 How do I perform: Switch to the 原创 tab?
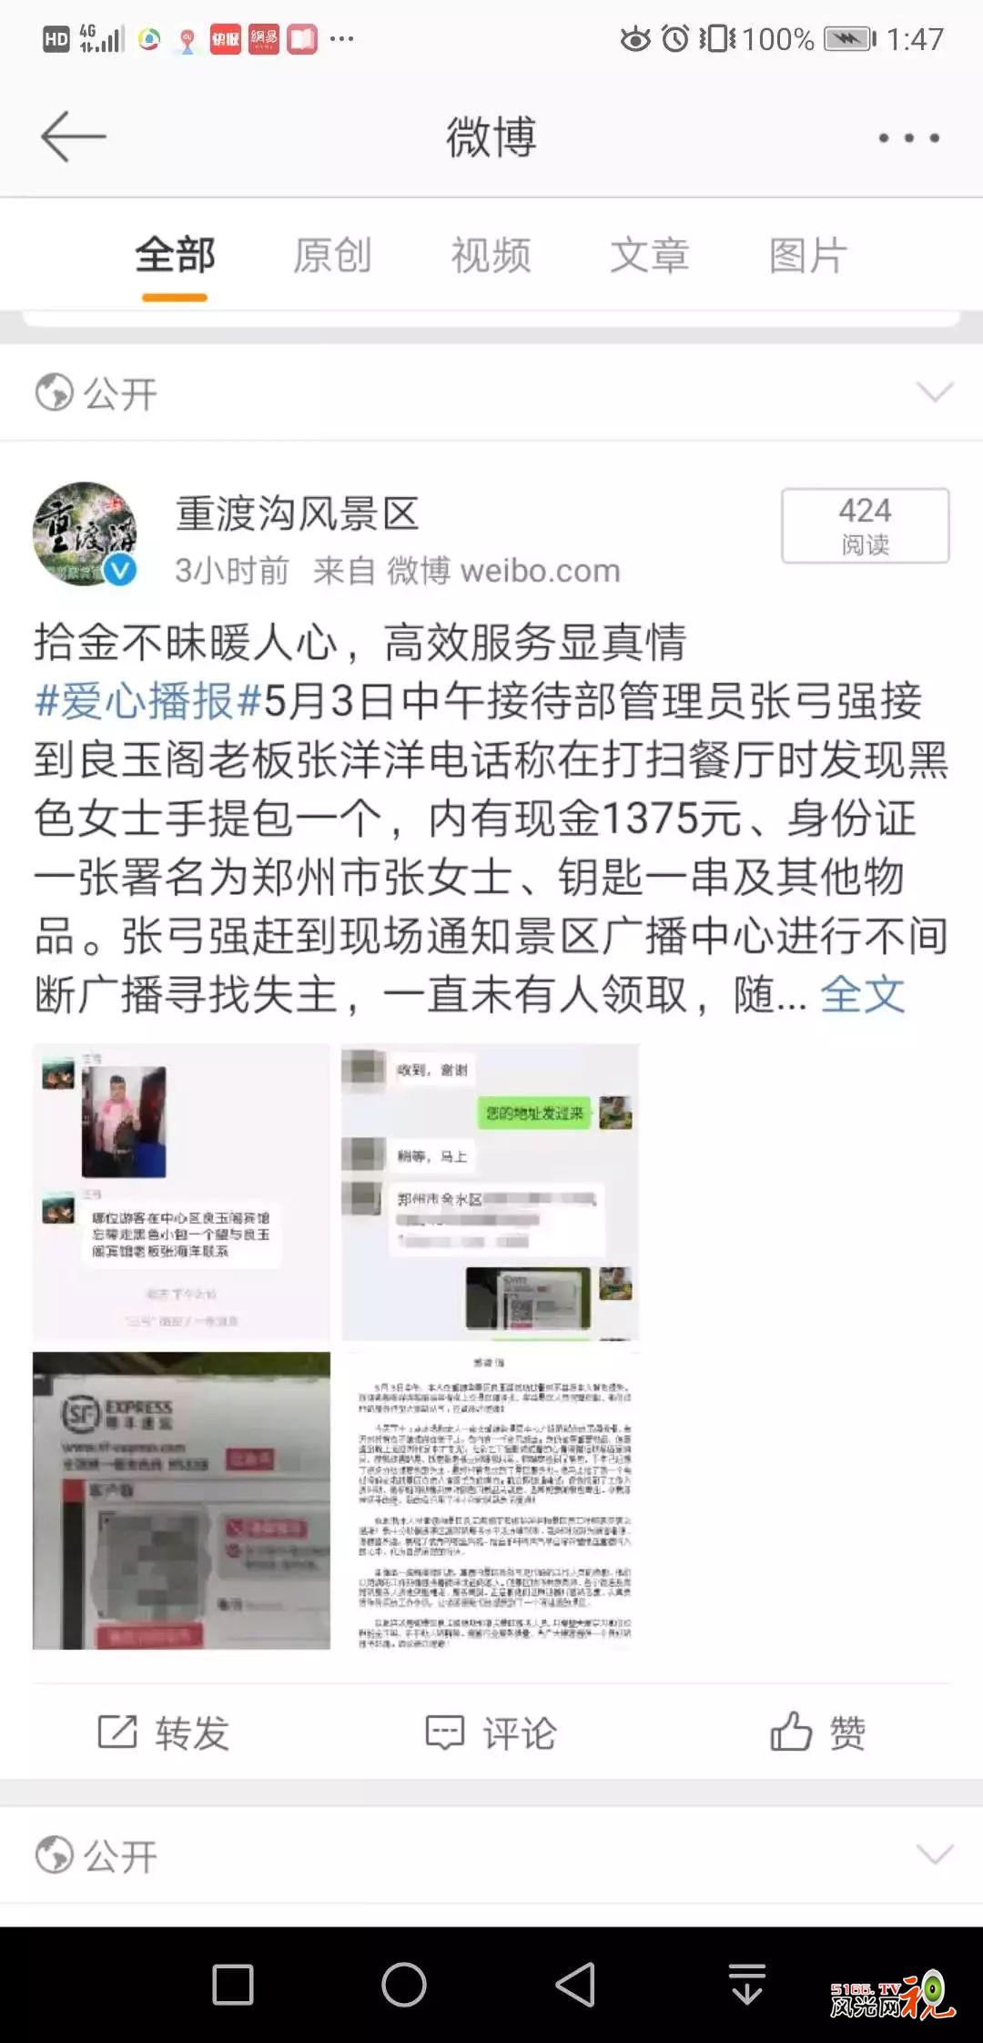[x=332, y=255]
